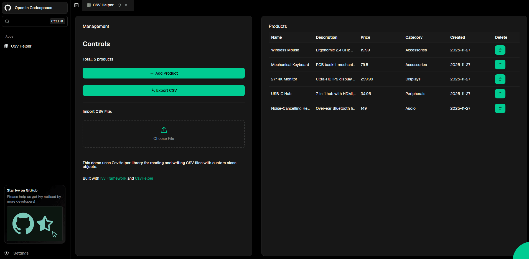Open Settings from the sidebar
The image size is (529, 259).
(x=21, y=253)
